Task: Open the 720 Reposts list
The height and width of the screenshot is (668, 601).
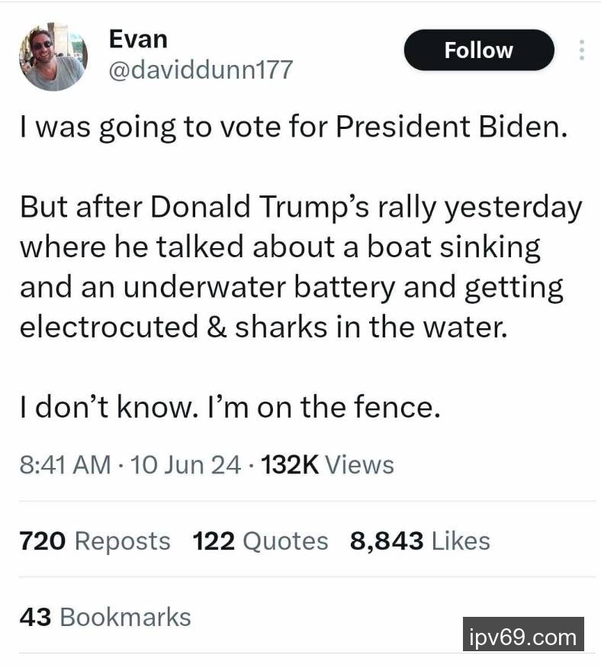Action: tap(95, 541)
